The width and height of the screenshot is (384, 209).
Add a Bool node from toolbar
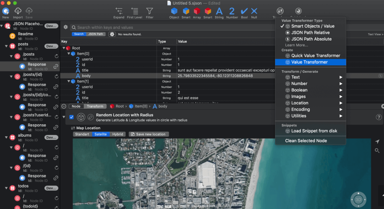tap(244, 11)
